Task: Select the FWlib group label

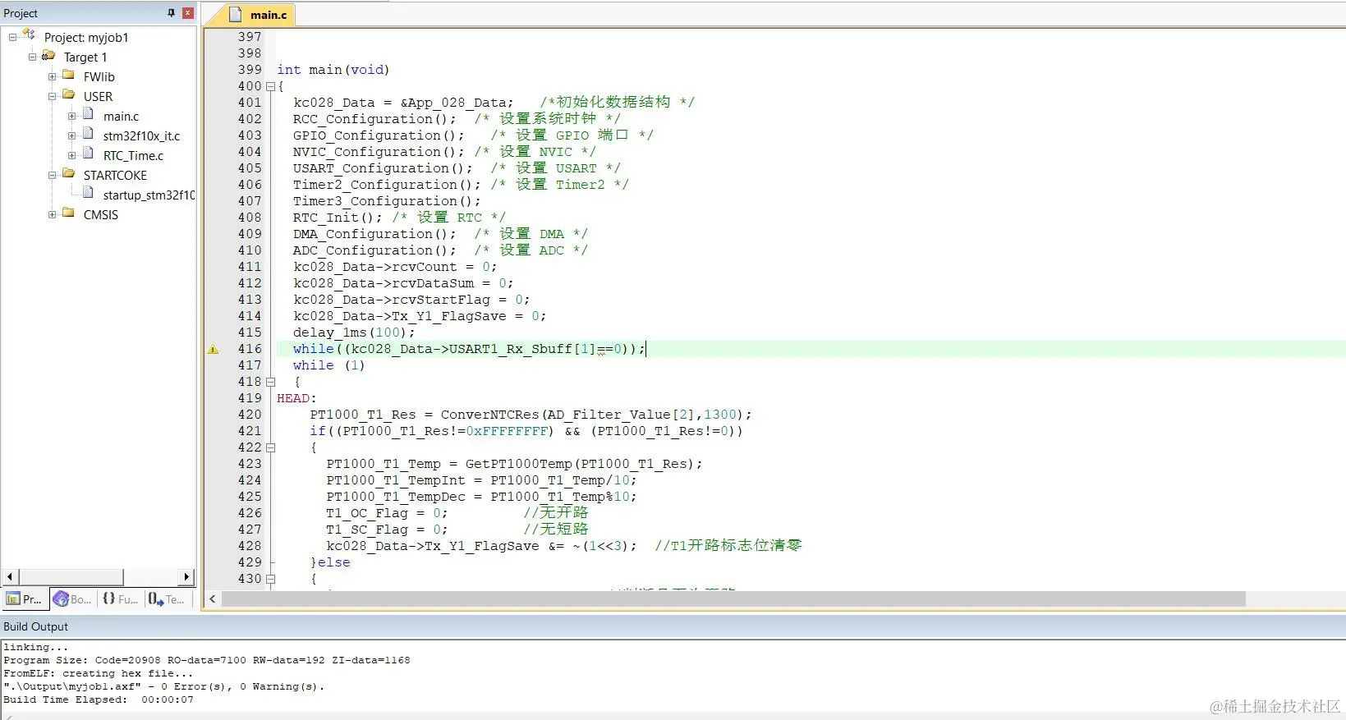Action: 99,77
